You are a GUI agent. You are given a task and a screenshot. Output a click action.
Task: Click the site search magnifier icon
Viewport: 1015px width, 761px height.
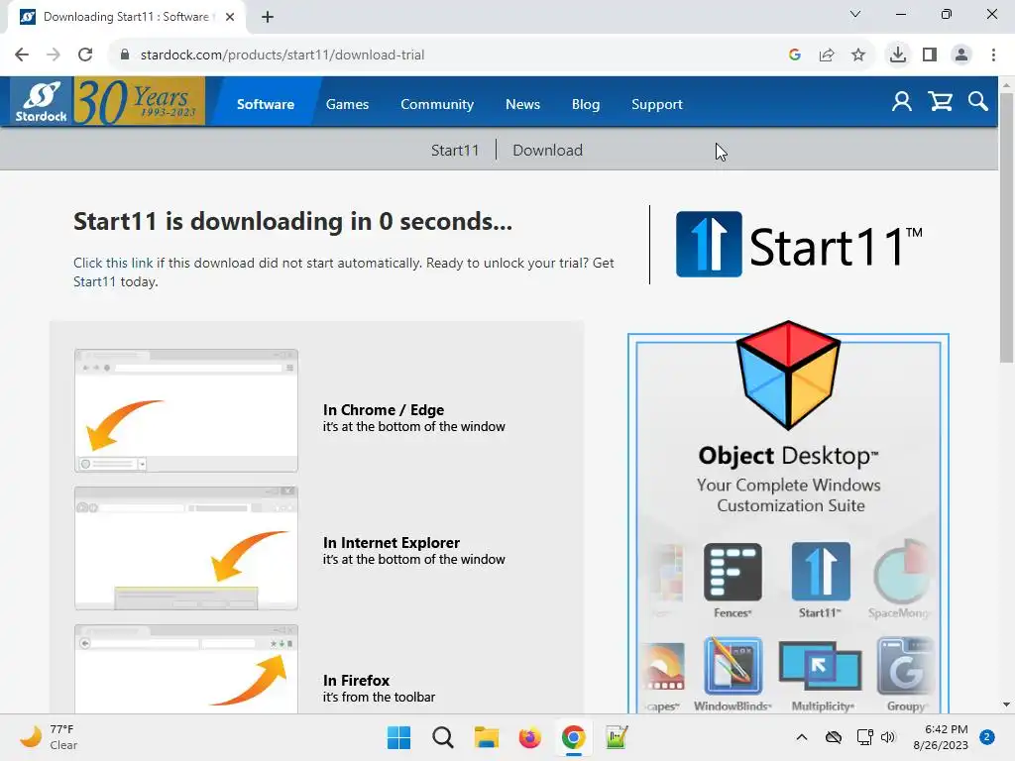coord(978,102)
